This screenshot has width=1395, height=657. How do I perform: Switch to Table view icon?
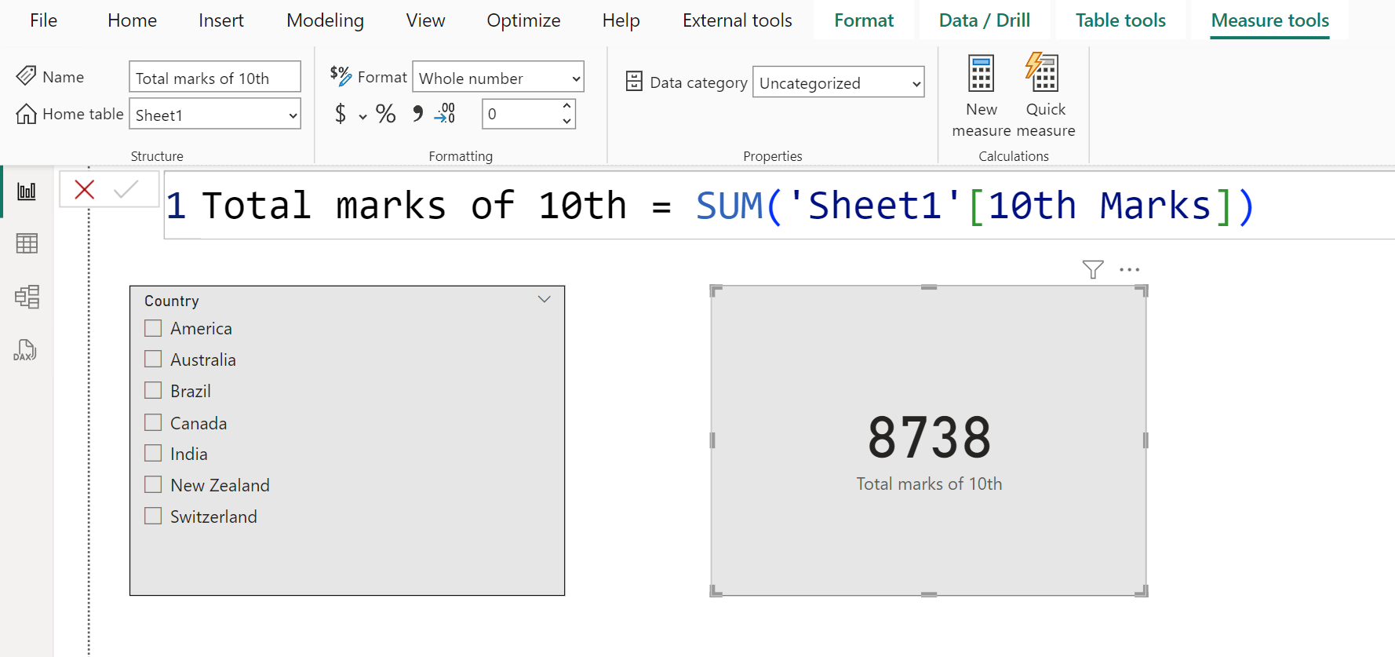[x=27, y=244]
